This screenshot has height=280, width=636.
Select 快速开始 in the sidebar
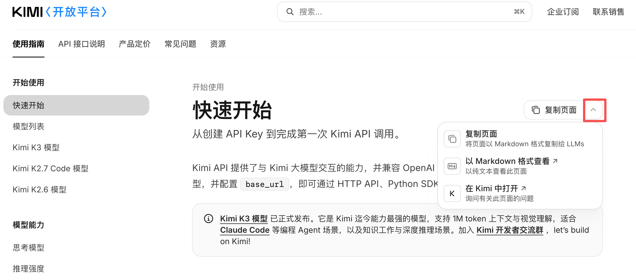76,105
